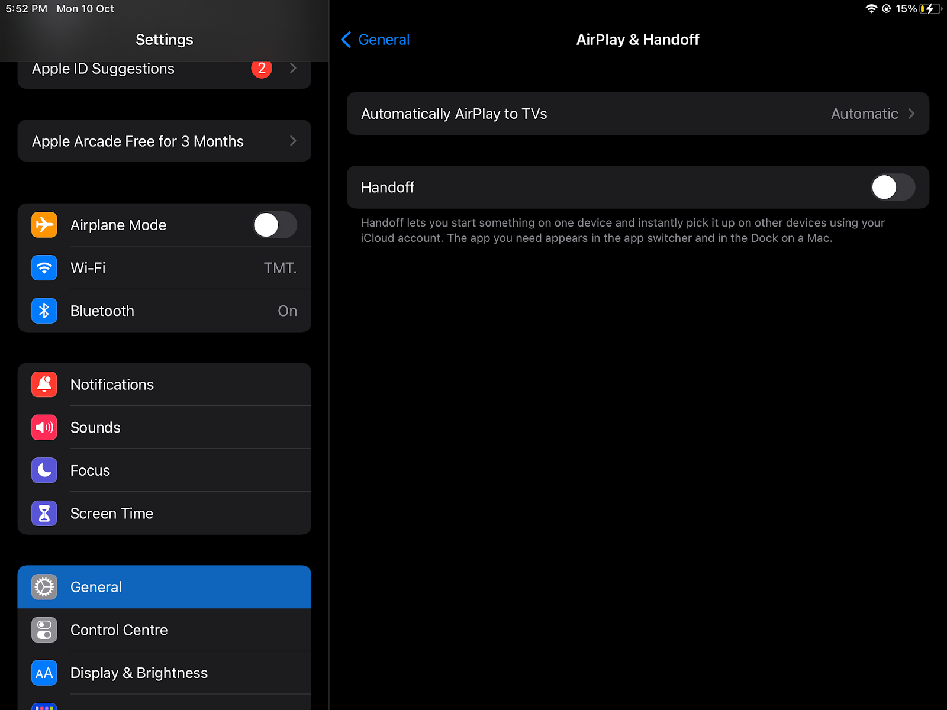Tap the back chevron beside General

[346, 40]
